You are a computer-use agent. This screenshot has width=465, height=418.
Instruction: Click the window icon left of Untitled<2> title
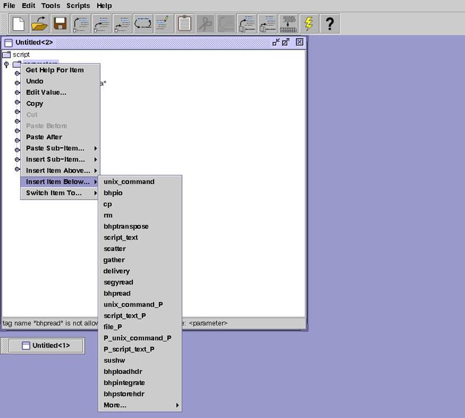[x=8, y=43]
